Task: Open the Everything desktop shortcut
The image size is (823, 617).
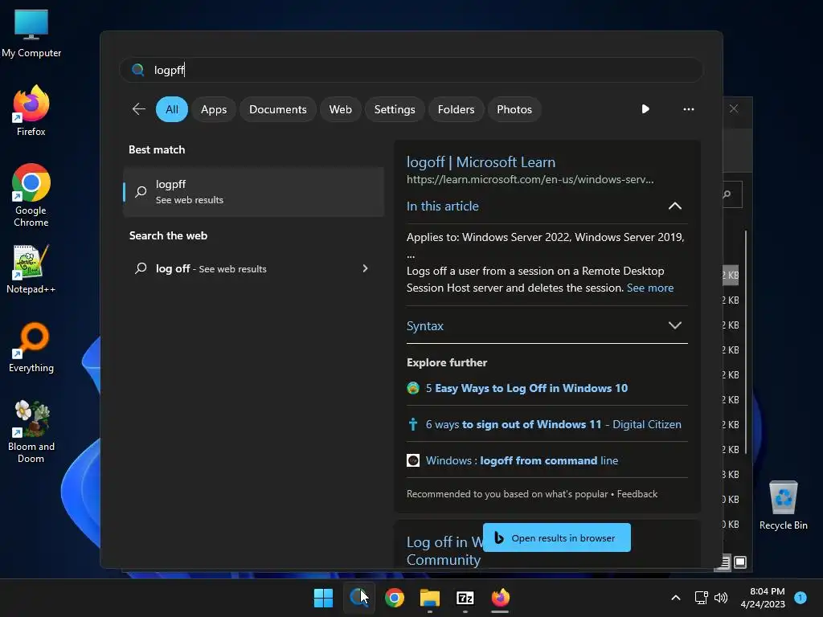Action: coord(31,348)
